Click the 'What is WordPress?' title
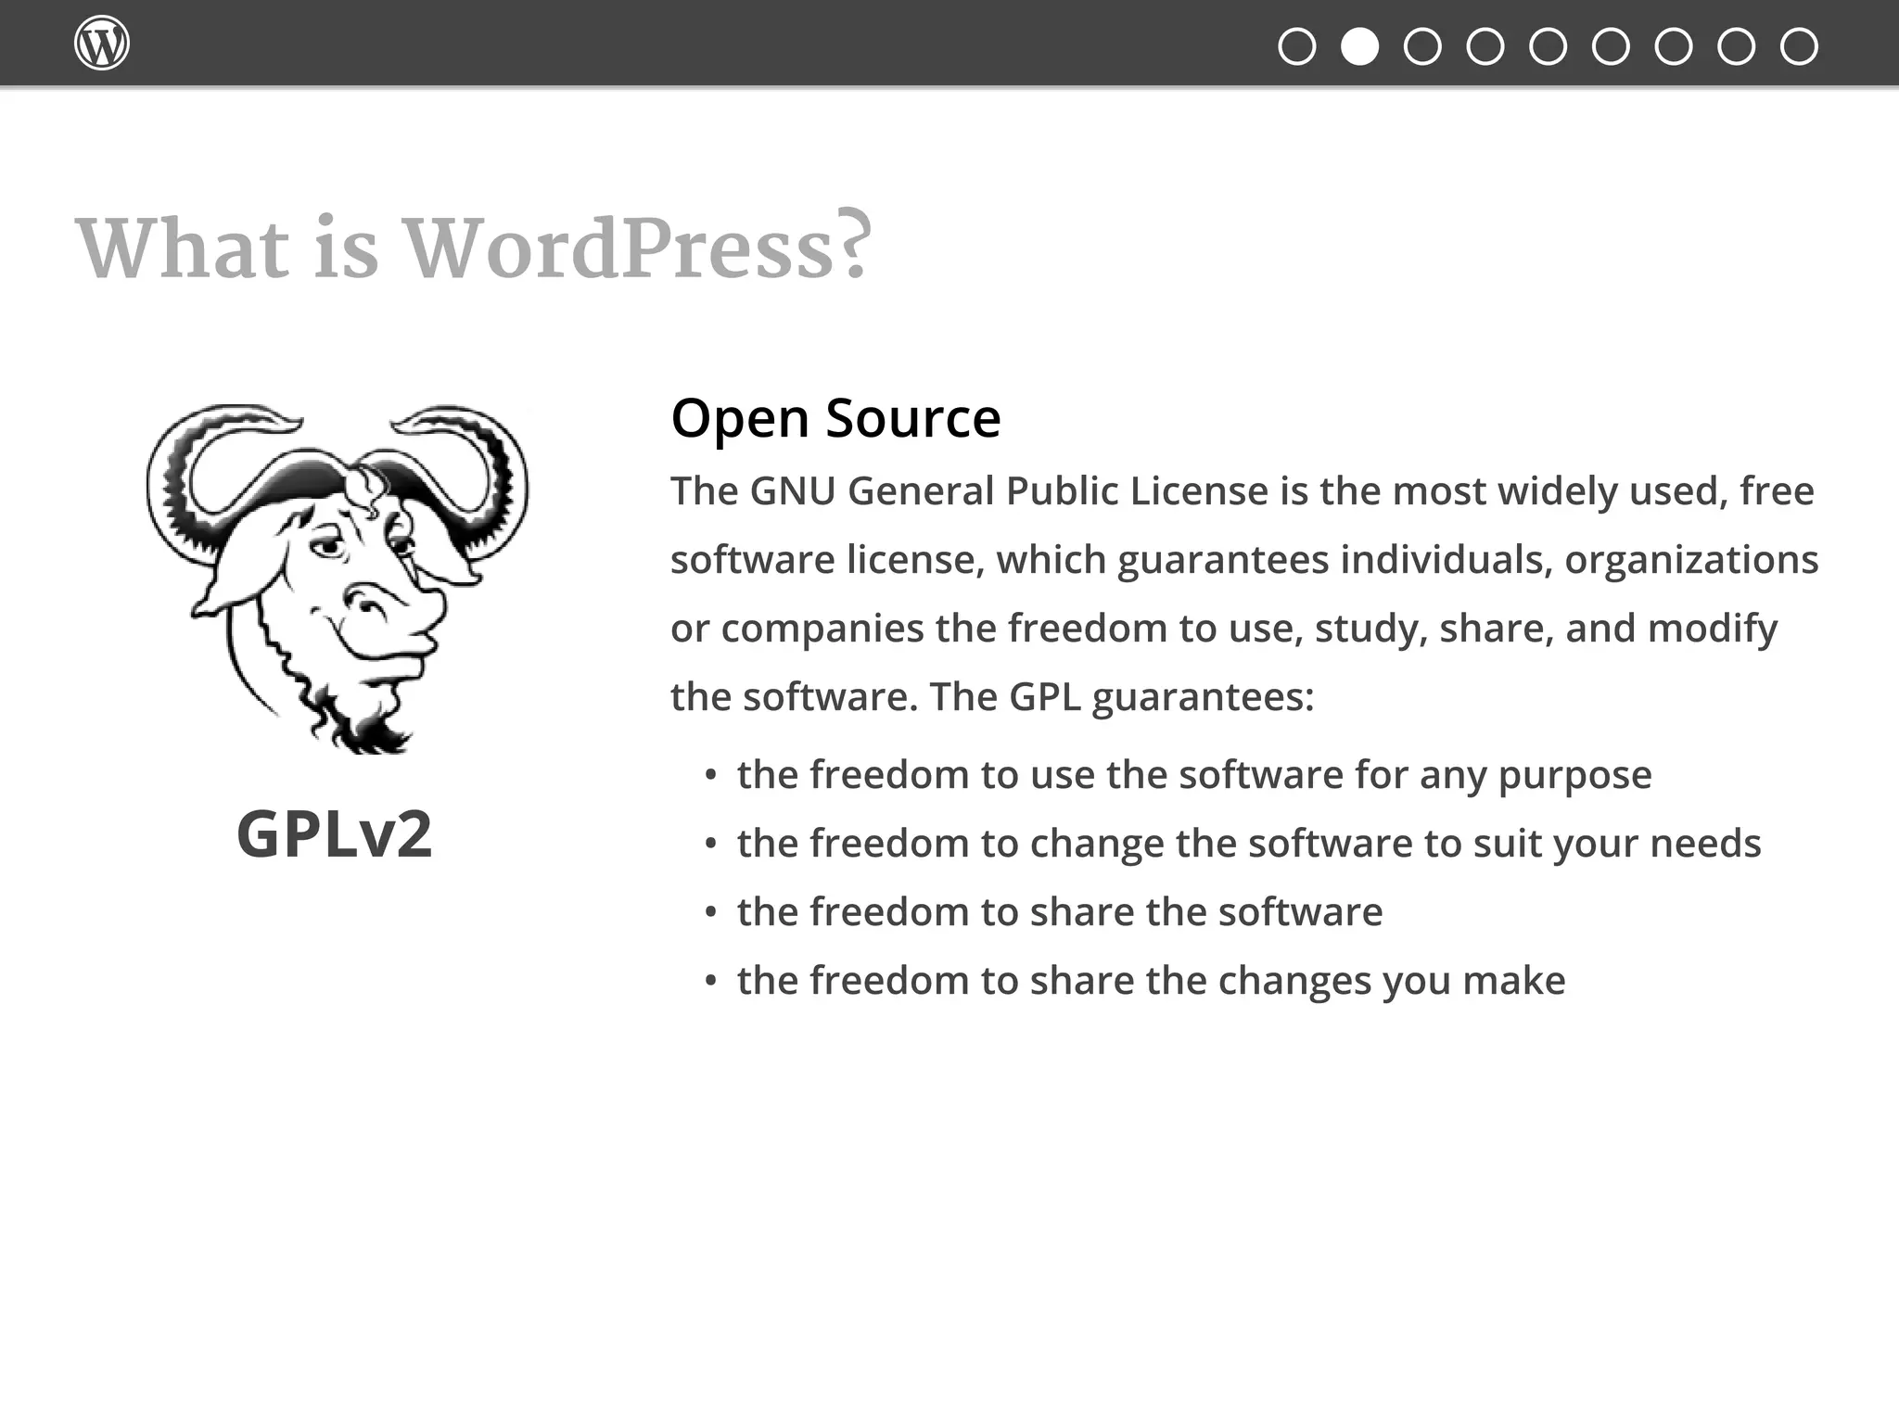The image size is (1899, 1424). 474,247
